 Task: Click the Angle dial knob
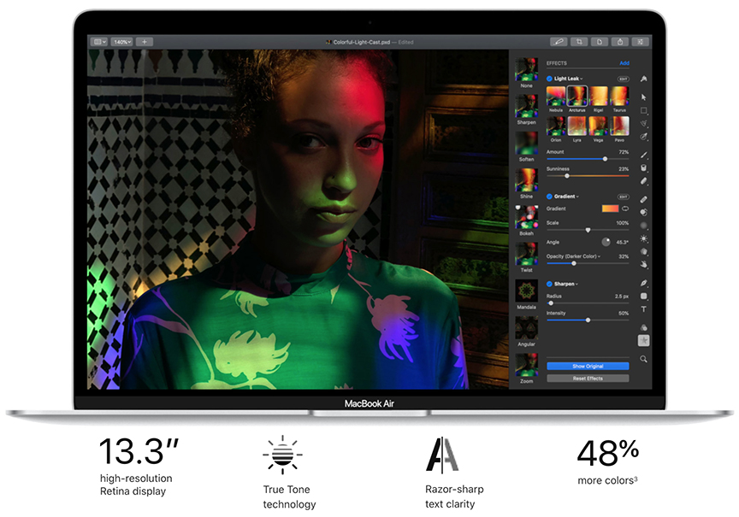[x=606, y=242]
